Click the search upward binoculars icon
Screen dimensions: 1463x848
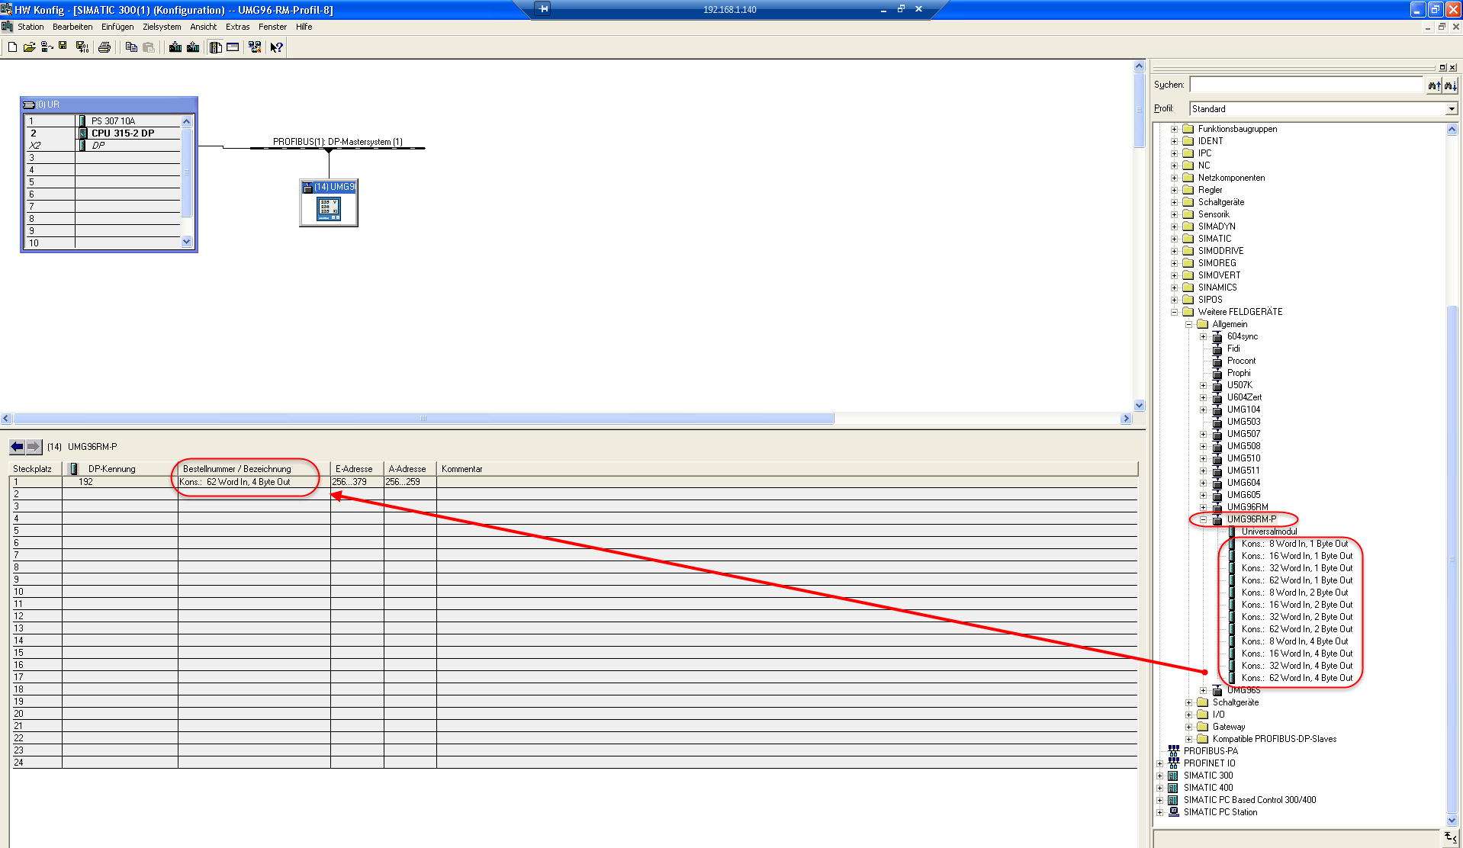point(1434,85)
